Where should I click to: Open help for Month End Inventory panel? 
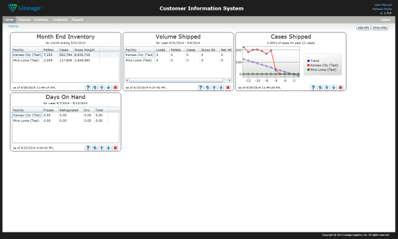[x=88, y=87]
